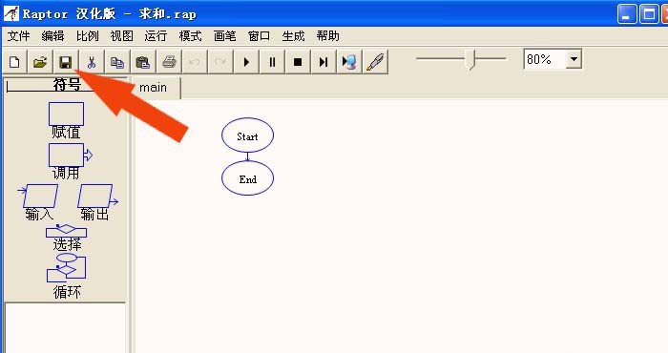Toggle the ink pen tool icon
668x353 pixels.
pyautogui.click(x=375, y=62)
